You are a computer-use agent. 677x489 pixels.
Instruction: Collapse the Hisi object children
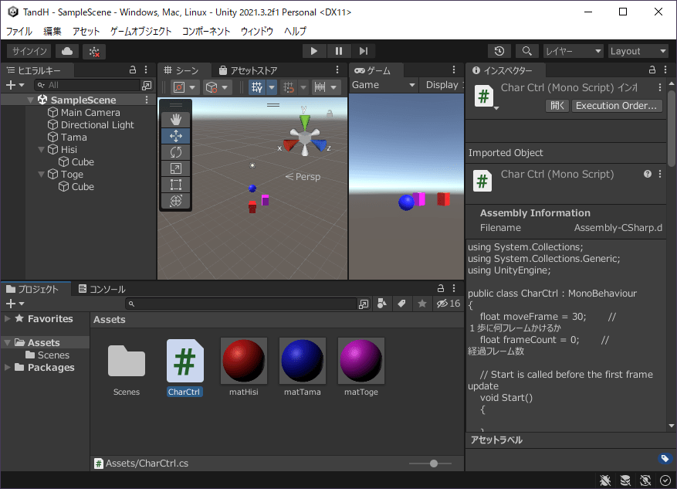(x=42, y=149)
